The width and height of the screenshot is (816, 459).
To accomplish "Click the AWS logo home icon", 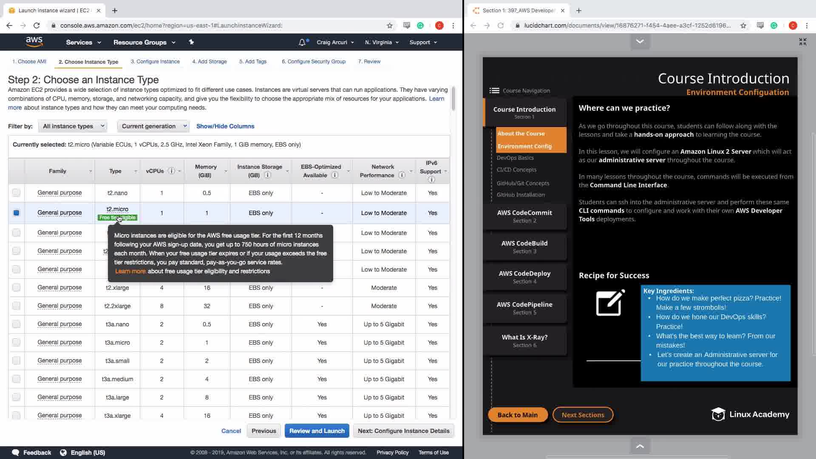I will [34, 42].
